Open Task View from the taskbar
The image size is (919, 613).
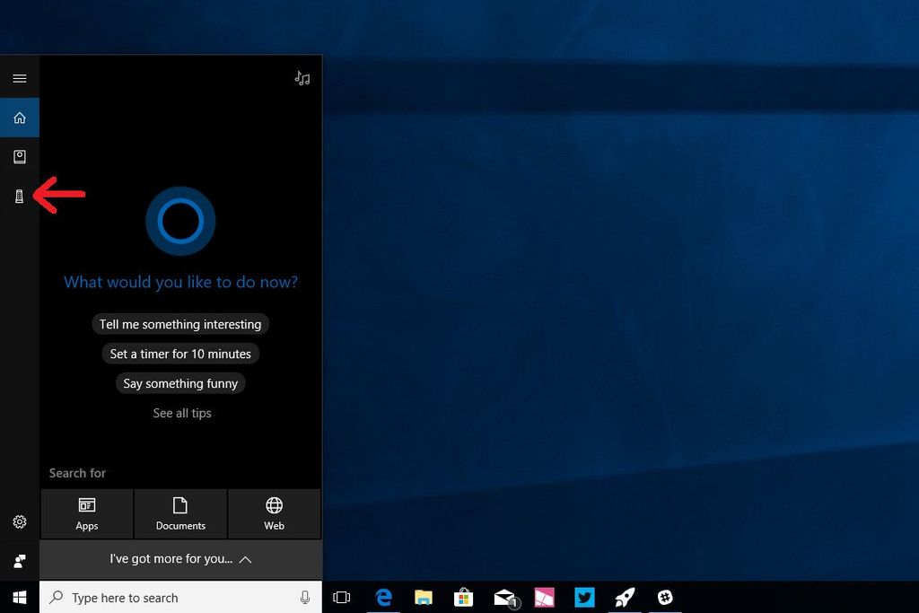click(x=342, y=597)
